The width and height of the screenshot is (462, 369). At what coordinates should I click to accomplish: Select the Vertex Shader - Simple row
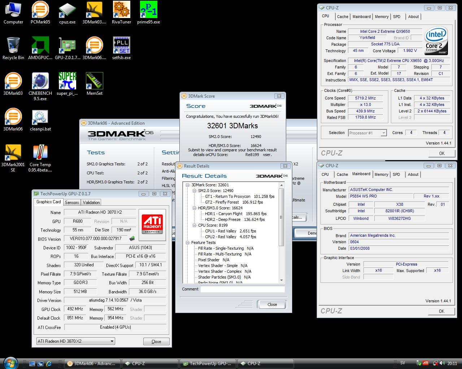[x=222, y=266]
